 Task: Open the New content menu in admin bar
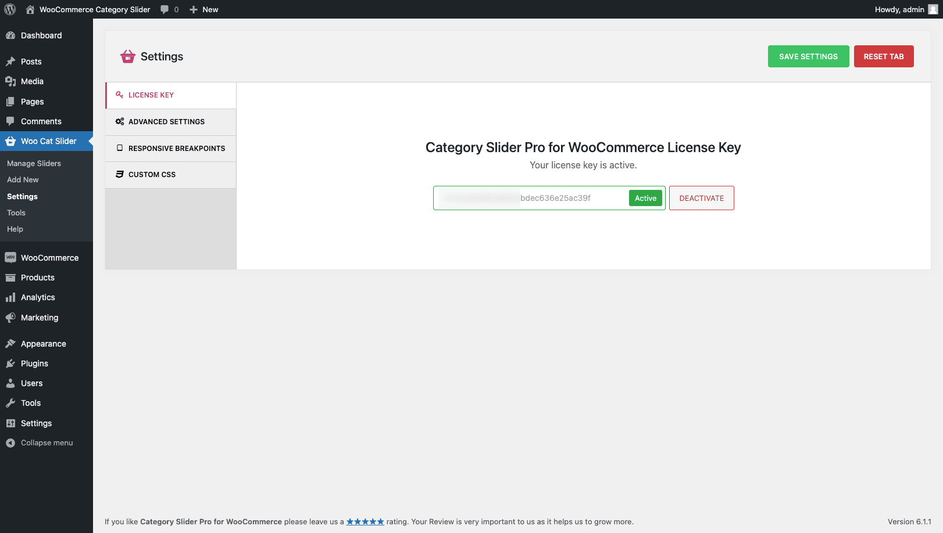click(204, 9)
